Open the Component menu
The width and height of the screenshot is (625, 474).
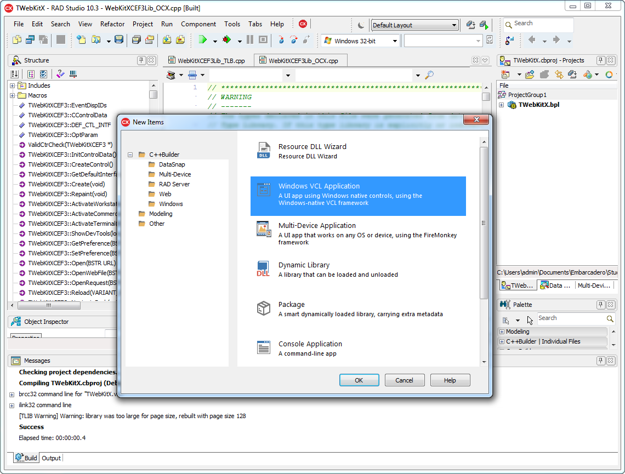pyautogui.click(x=198, y=24)
